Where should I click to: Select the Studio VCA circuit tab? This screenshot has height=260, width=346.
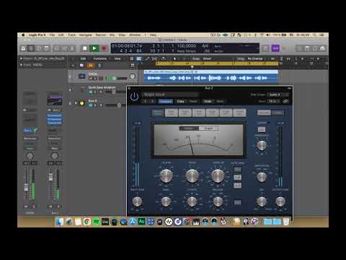tap(171, 113)
